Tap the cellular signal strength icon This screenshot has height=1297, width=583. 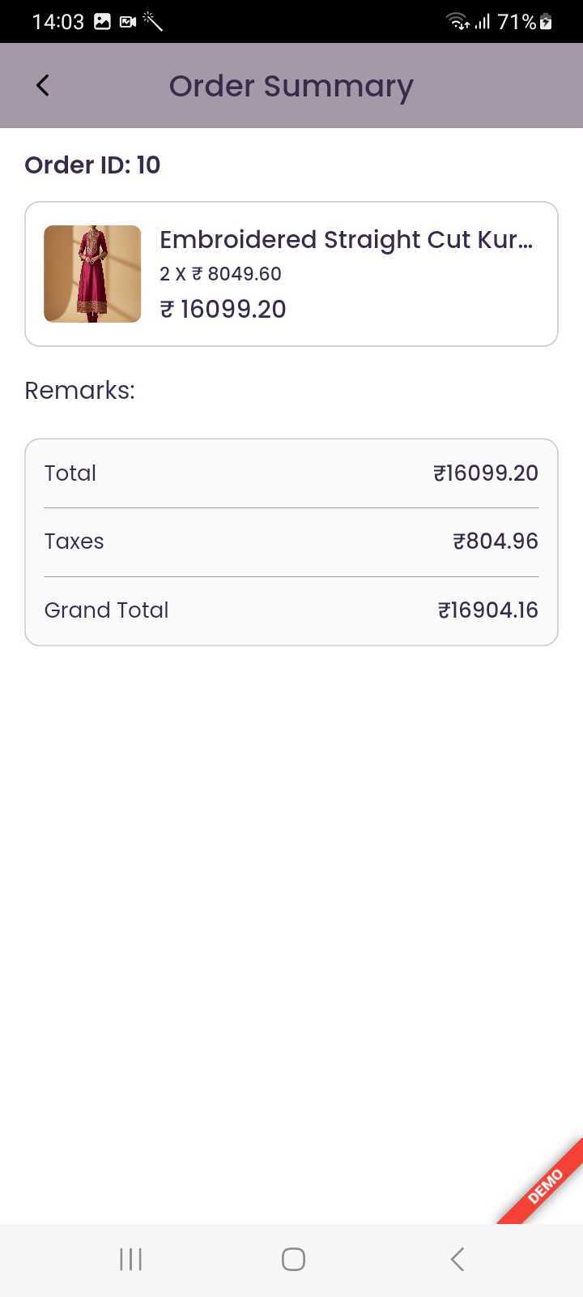tap(483, 22)
